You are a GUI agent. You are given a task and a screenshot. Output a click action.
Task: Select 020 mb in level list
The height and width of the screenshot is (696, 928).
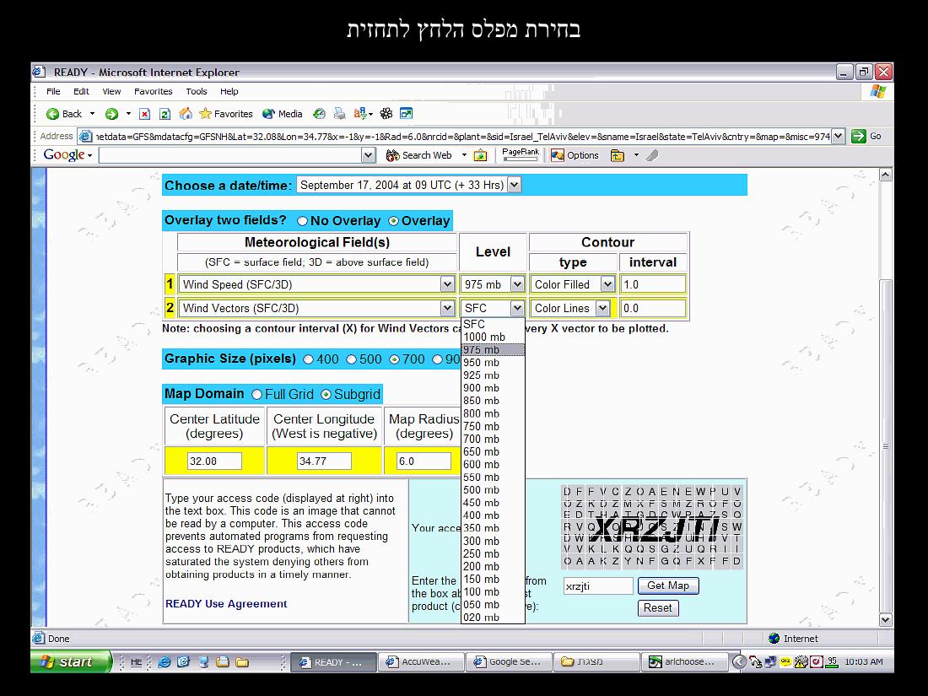pyautogui.click(x=493, y=618)
